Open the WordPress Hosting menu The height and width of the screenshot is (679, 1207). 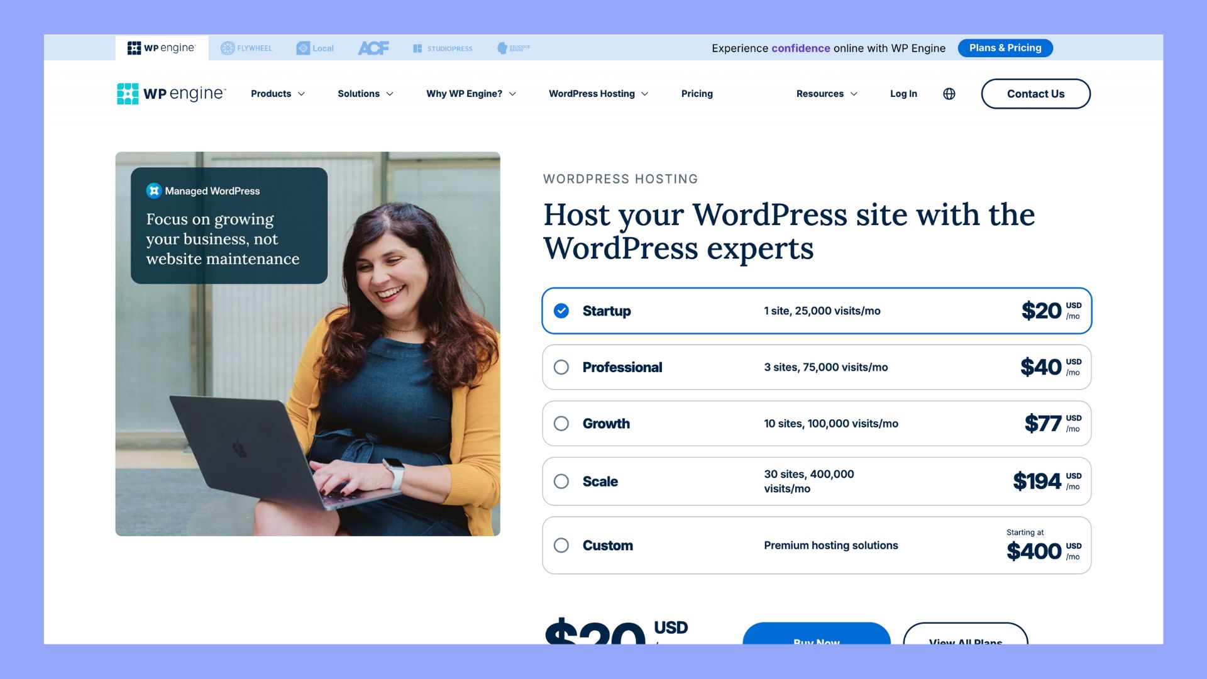[x=598, y=93]
